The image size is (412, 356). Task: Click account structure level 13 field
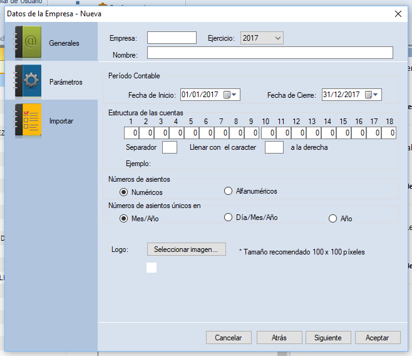pyautogui.click(x=314, y=133)
